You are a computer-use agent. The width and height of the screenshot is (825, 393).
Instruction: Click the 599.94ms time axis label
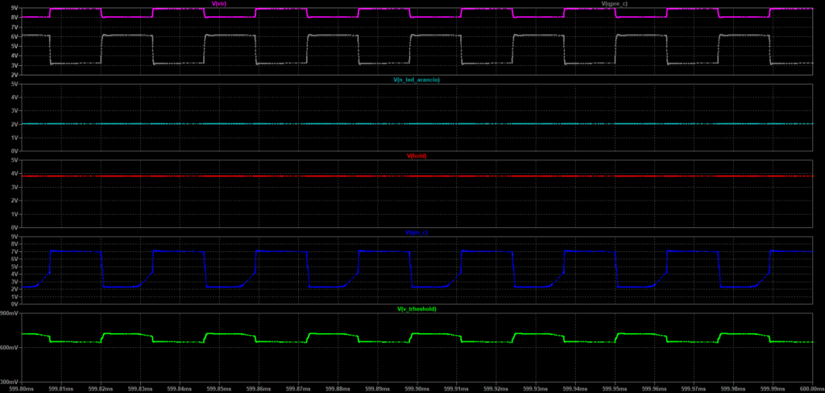pyautogui.click(x=574, y=389)
